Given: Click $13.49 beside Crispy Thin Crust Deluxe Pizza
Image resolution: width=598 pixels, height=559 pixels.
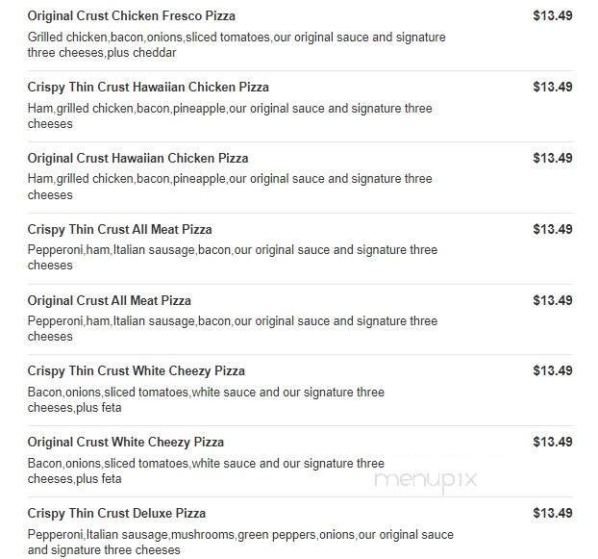Looking at the screenshot, I should coord(552,513).
